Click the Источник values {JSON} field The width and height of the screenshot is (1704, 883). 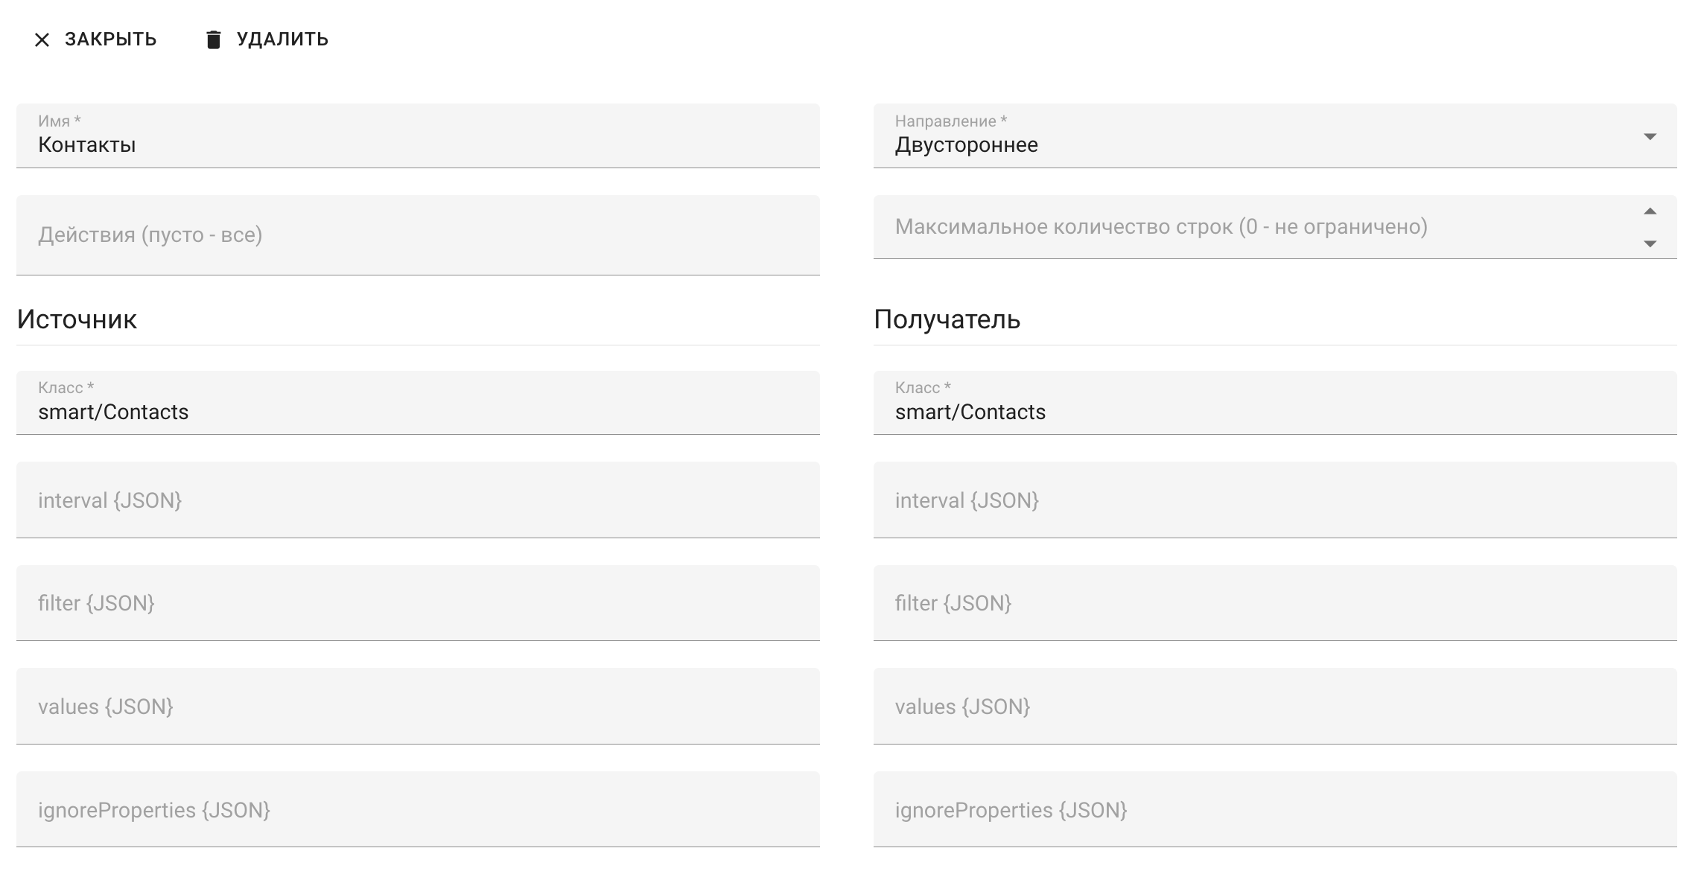[x=417, y=707]
